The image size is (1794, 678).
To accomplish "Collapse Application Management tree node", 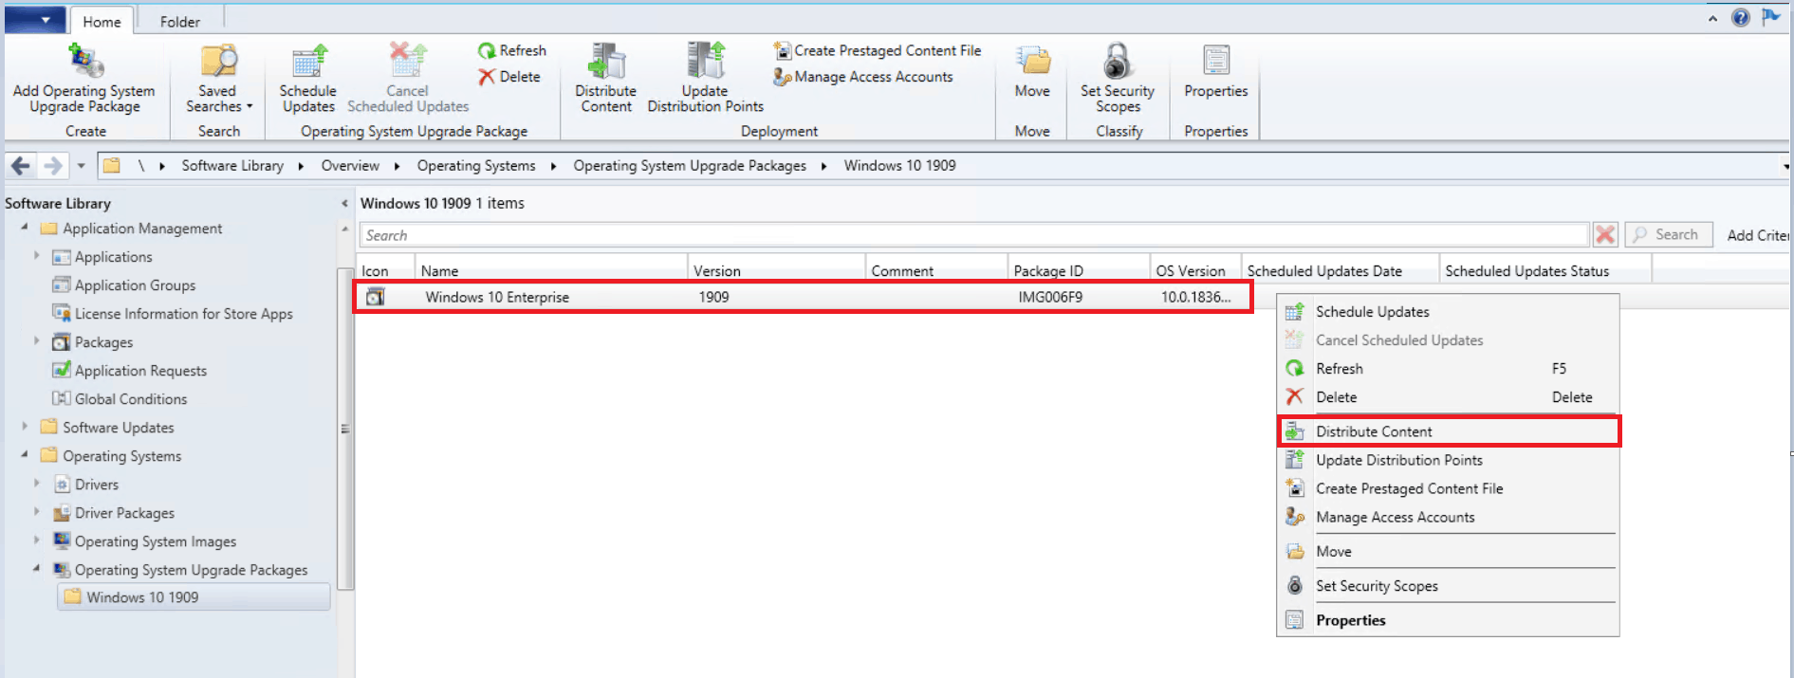I will point(25,228).
